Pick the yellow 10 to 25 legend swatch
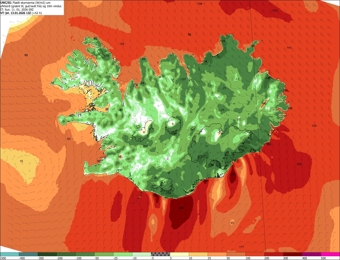 [198, 254]
